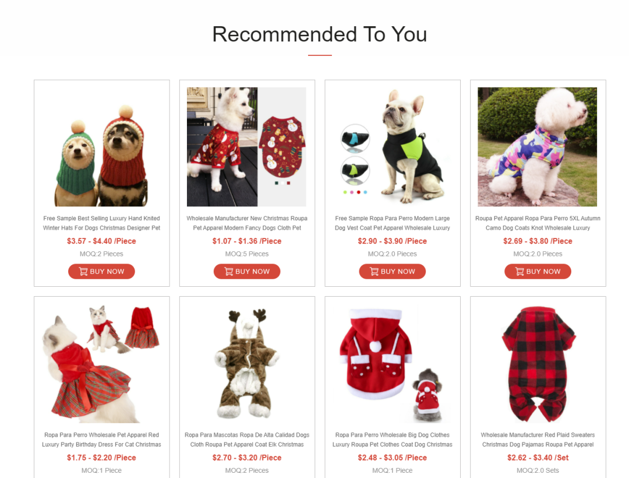Open the brown elk costume product image

pyautogui.click(x=247, y=364)
